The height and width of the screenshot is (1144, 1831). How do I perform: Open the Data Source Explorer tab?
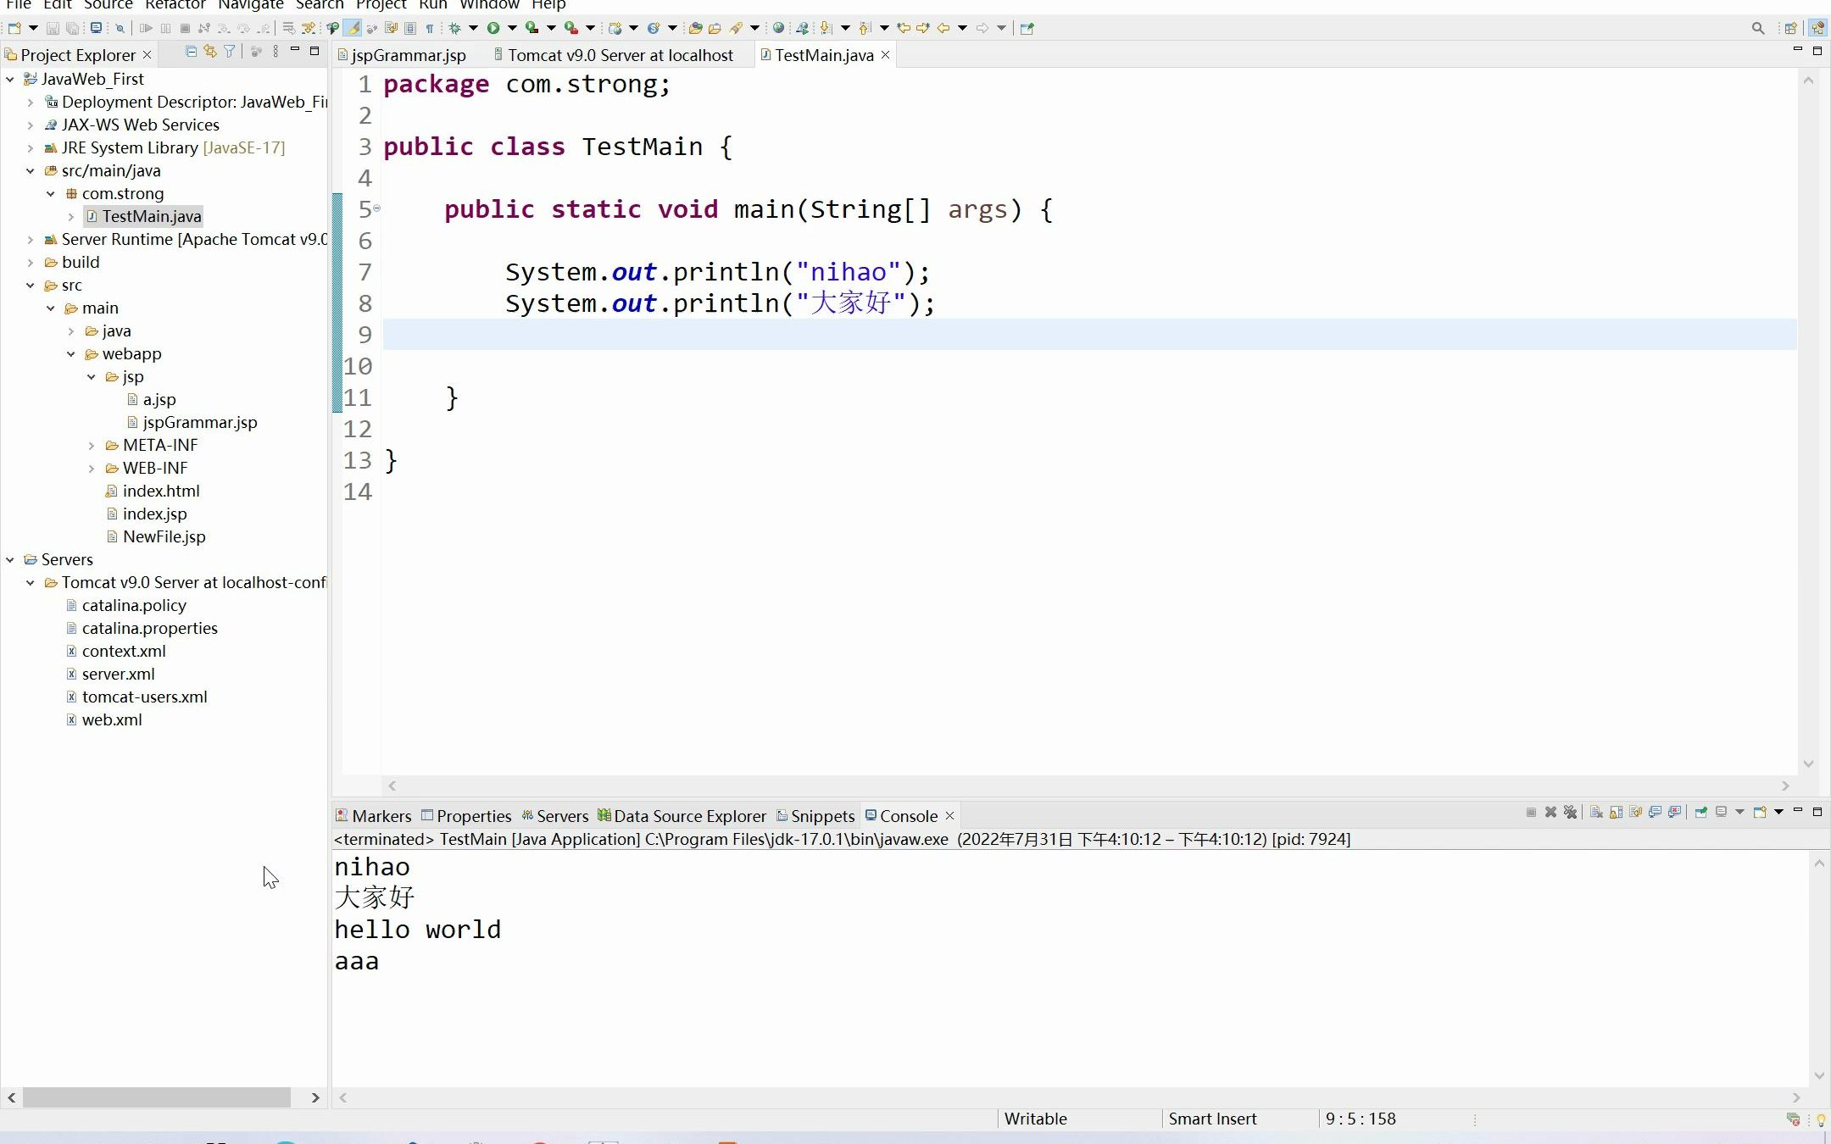682,815
